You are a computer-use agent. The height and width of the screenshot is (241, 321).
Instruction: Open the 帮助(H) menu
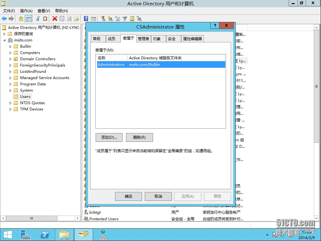click(61, 11)
